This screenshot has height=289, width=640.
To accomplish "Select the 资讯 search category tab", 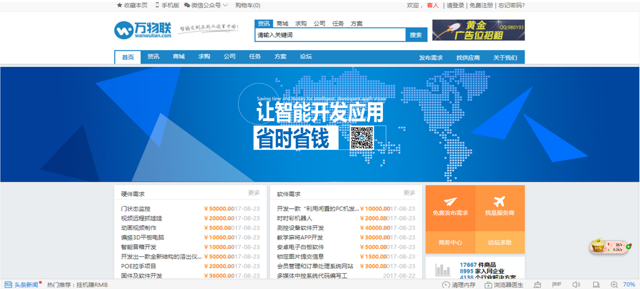I will pos(264,23).
